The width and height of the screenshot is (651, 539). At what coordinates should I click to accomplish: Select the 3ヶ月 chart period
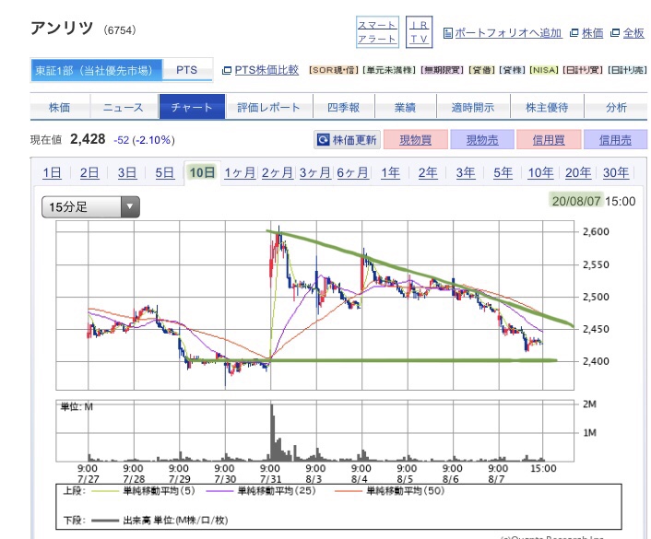pos(315,172)
